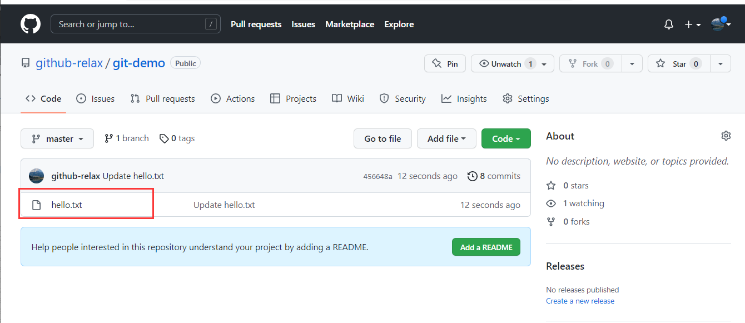Switch to the Wiki tab

click(348, 98)
